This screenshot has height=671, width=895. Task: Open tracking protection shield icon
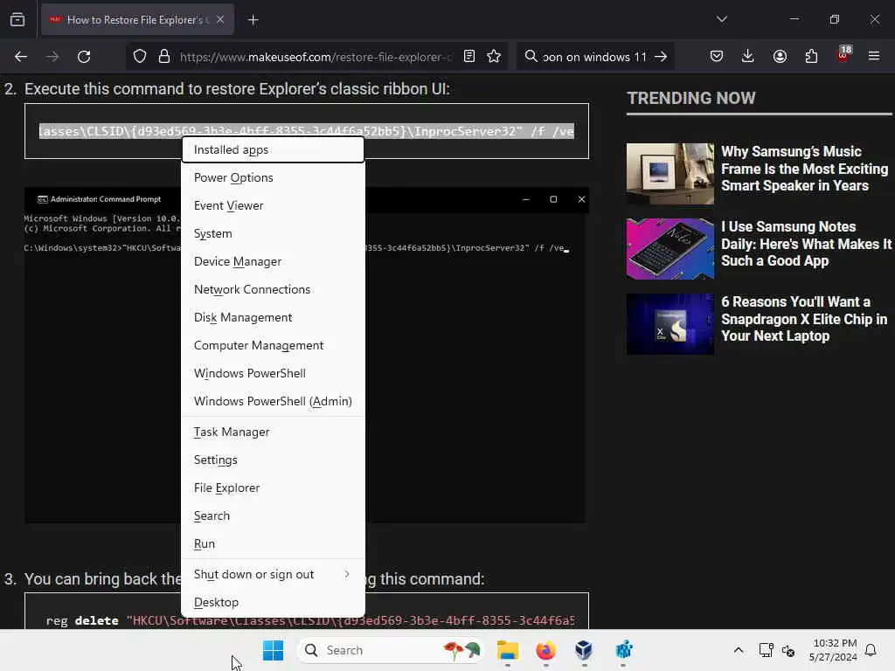click(140, 57)
